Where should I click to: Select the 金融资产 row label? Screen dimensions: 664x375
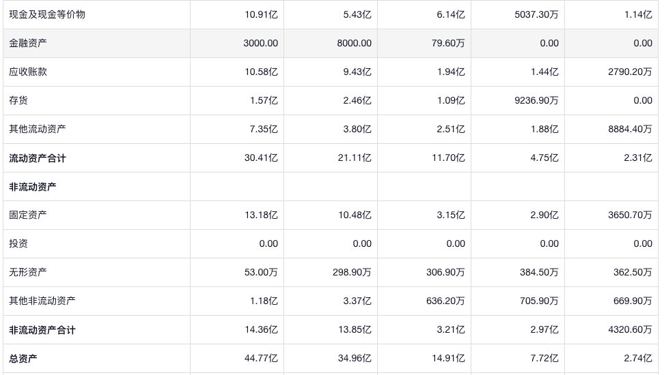[x=28, y=43]
